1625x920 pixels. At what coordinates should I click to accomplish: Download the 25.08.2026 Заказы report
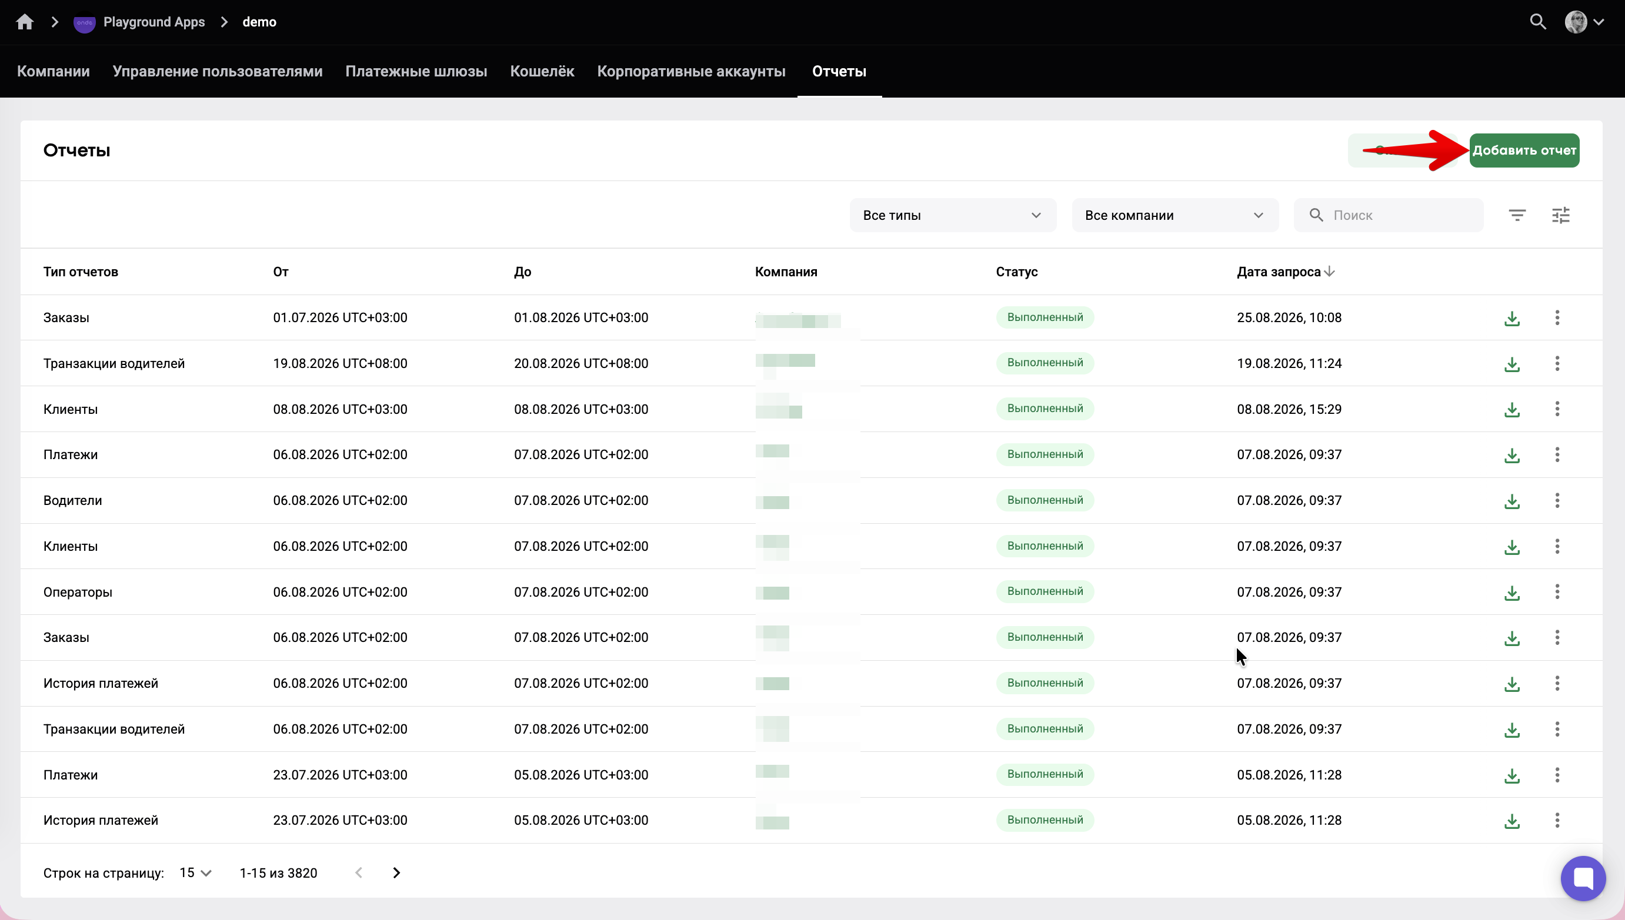(x=1512, y=318)
